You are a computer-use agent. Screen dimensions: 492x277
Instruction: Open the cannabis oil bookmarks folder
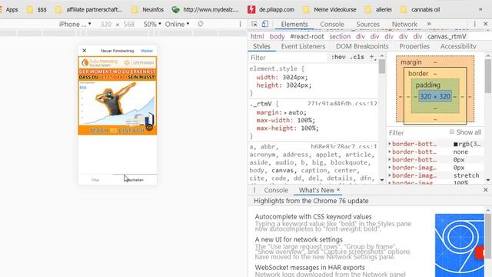pos(421,9)
